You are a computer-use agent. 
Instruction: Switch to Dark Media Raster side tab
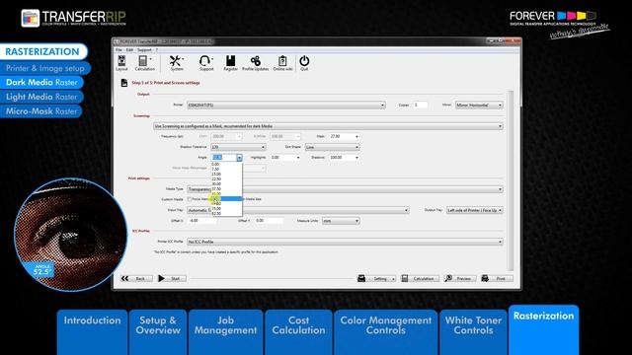[x=41, y=82]
